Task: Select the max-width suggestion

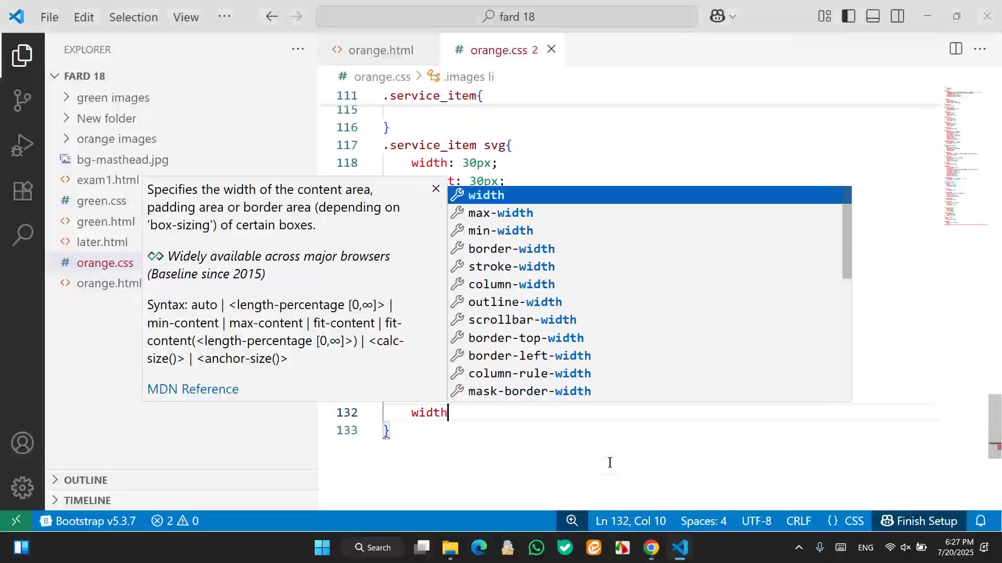Action: point(500,213)
